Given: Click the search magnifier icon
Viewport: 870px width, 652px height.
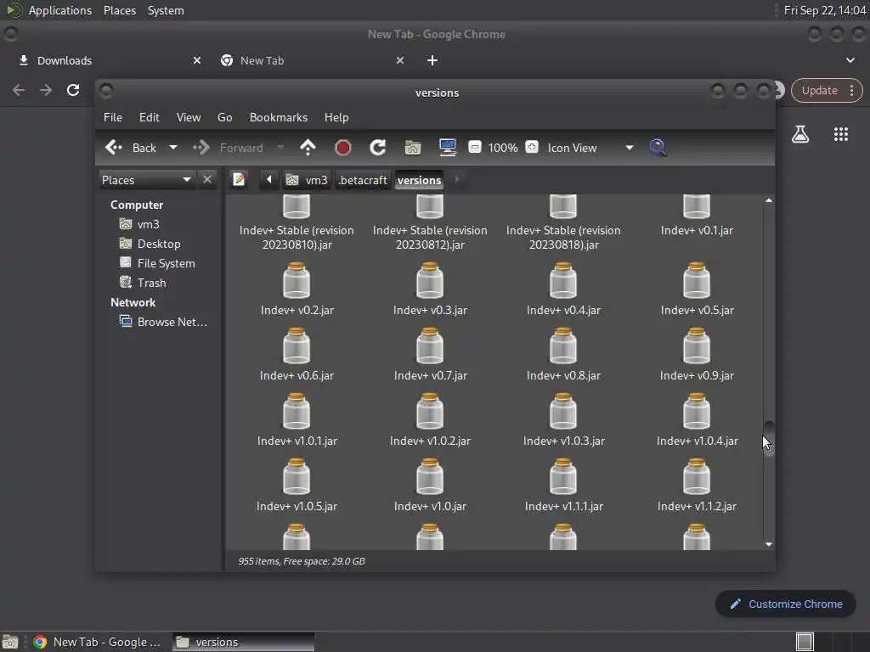Looking at the screenshot, I should (x=658, y=148).
